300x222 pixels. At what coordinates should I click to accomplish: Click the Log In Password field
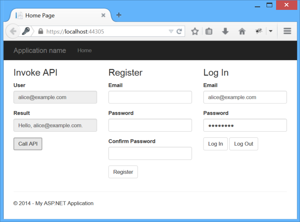[245, 126]
